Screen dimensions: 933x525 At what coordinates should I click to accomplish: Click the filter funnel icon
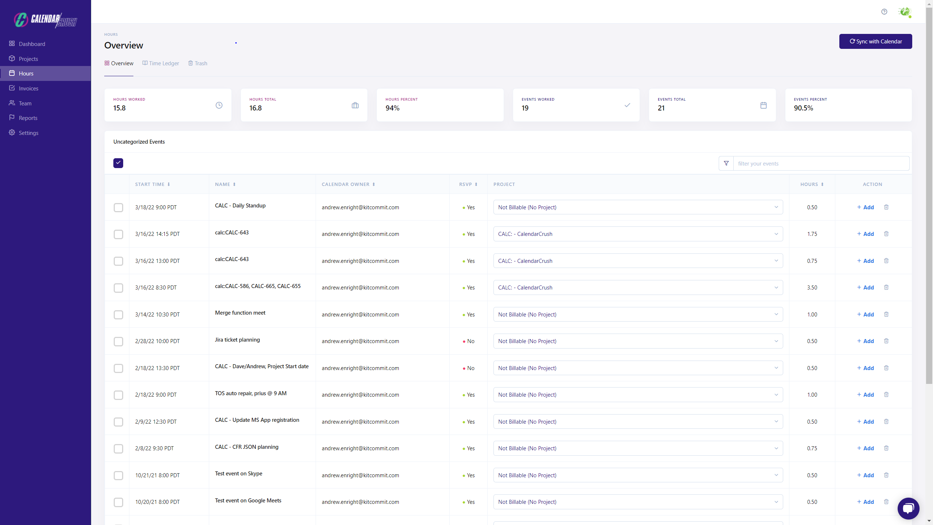click(x=726, y=163)
